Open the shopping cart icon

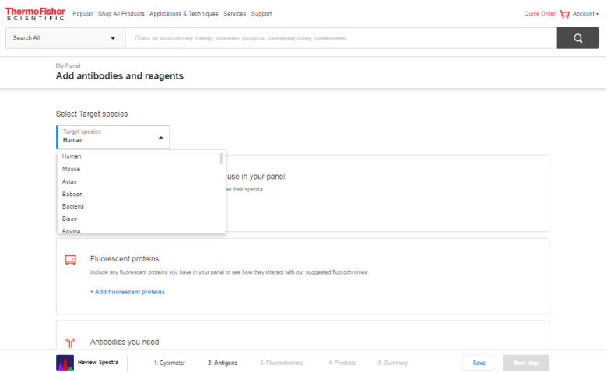pyautogui.click(x=564, y=14)
